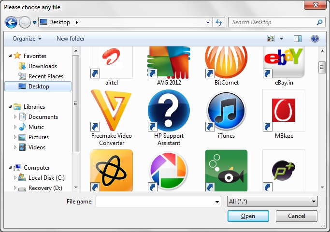Select the Freemake Video Converter icon

[x=111, y=110]
